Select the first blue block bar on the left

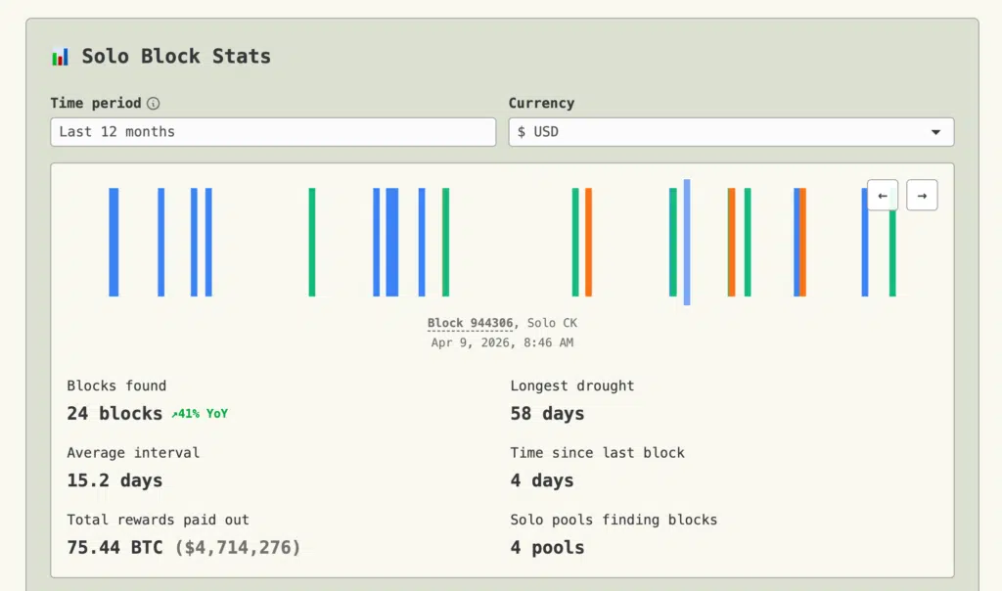(114, 242)
